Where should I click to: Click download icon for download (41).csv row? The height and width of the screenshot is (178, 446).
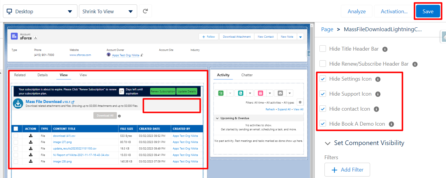pos(31,136)
